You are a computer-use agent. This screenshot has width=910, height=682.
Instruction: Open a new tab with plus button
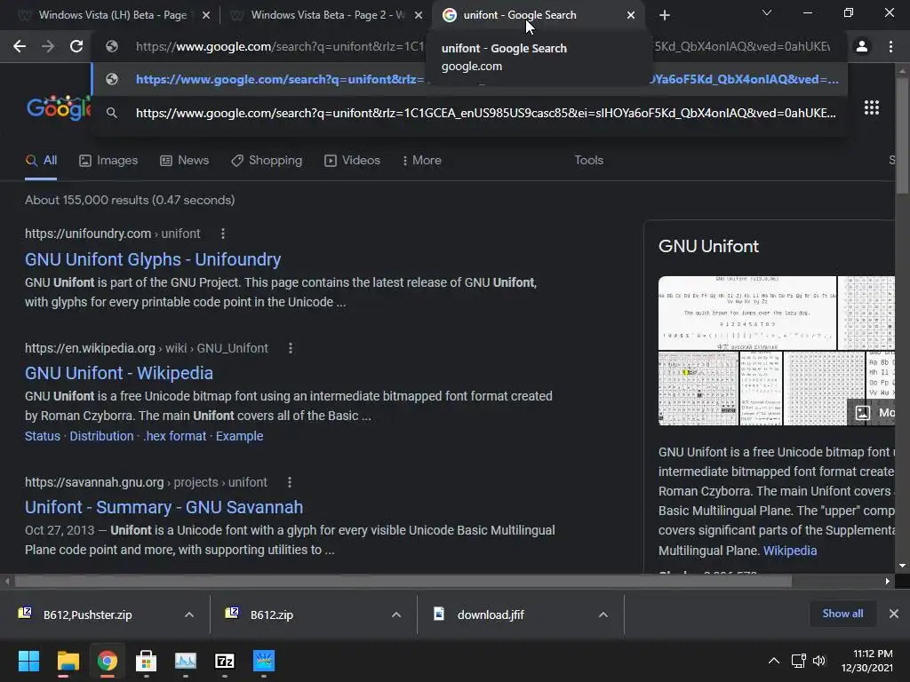(665, 15)
